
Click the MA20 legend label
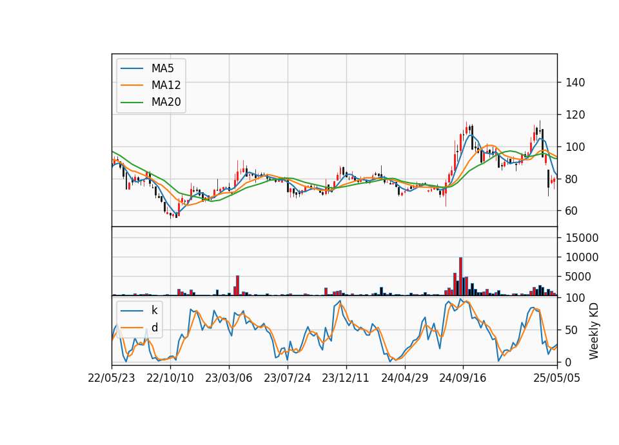[166, 102]
